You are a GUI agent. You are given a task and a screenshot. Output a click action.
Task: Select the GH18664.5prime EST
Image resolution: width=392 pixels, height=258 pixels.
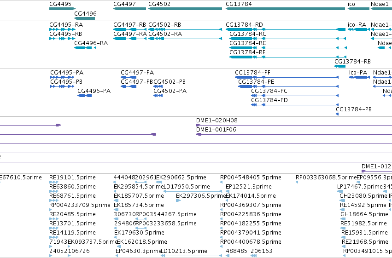coord(343,219)
